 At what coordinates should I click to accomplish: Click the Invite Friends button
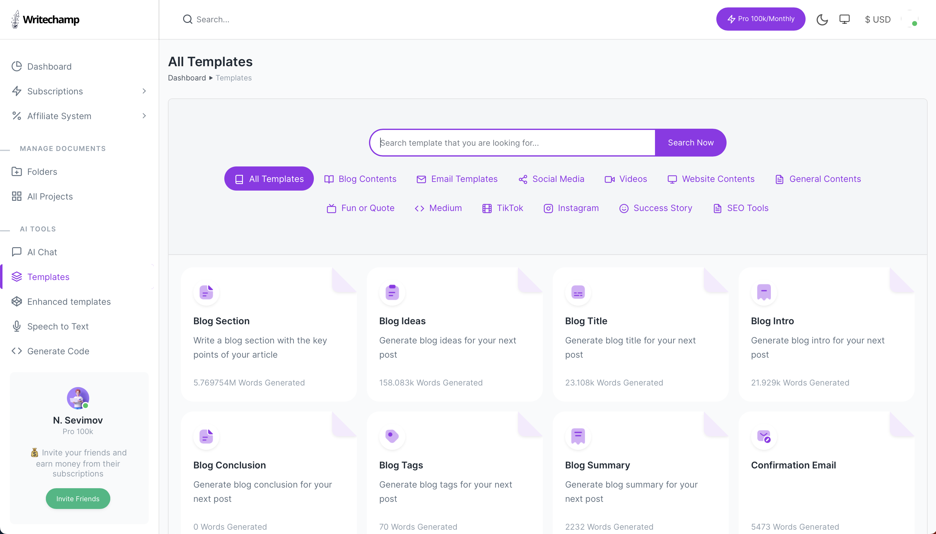78,498
